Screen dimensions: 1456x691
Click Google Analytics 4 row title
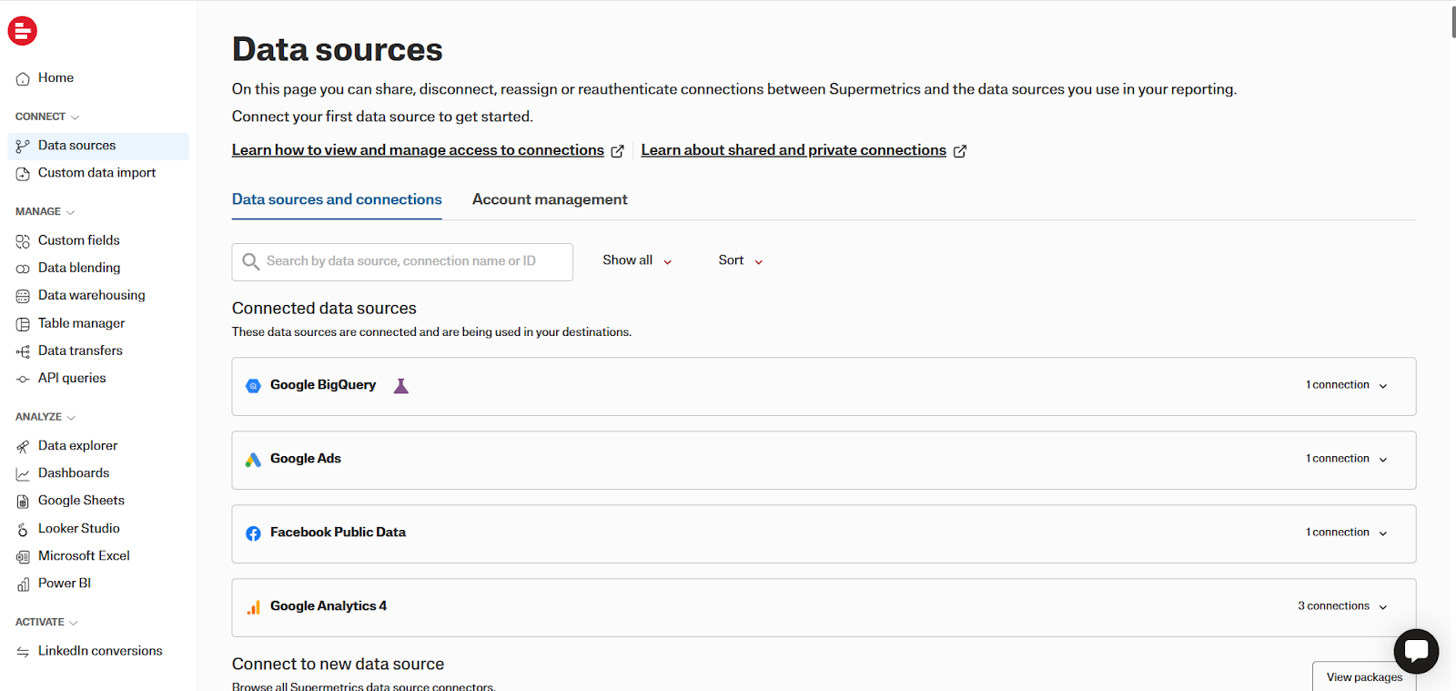point(329,606)
